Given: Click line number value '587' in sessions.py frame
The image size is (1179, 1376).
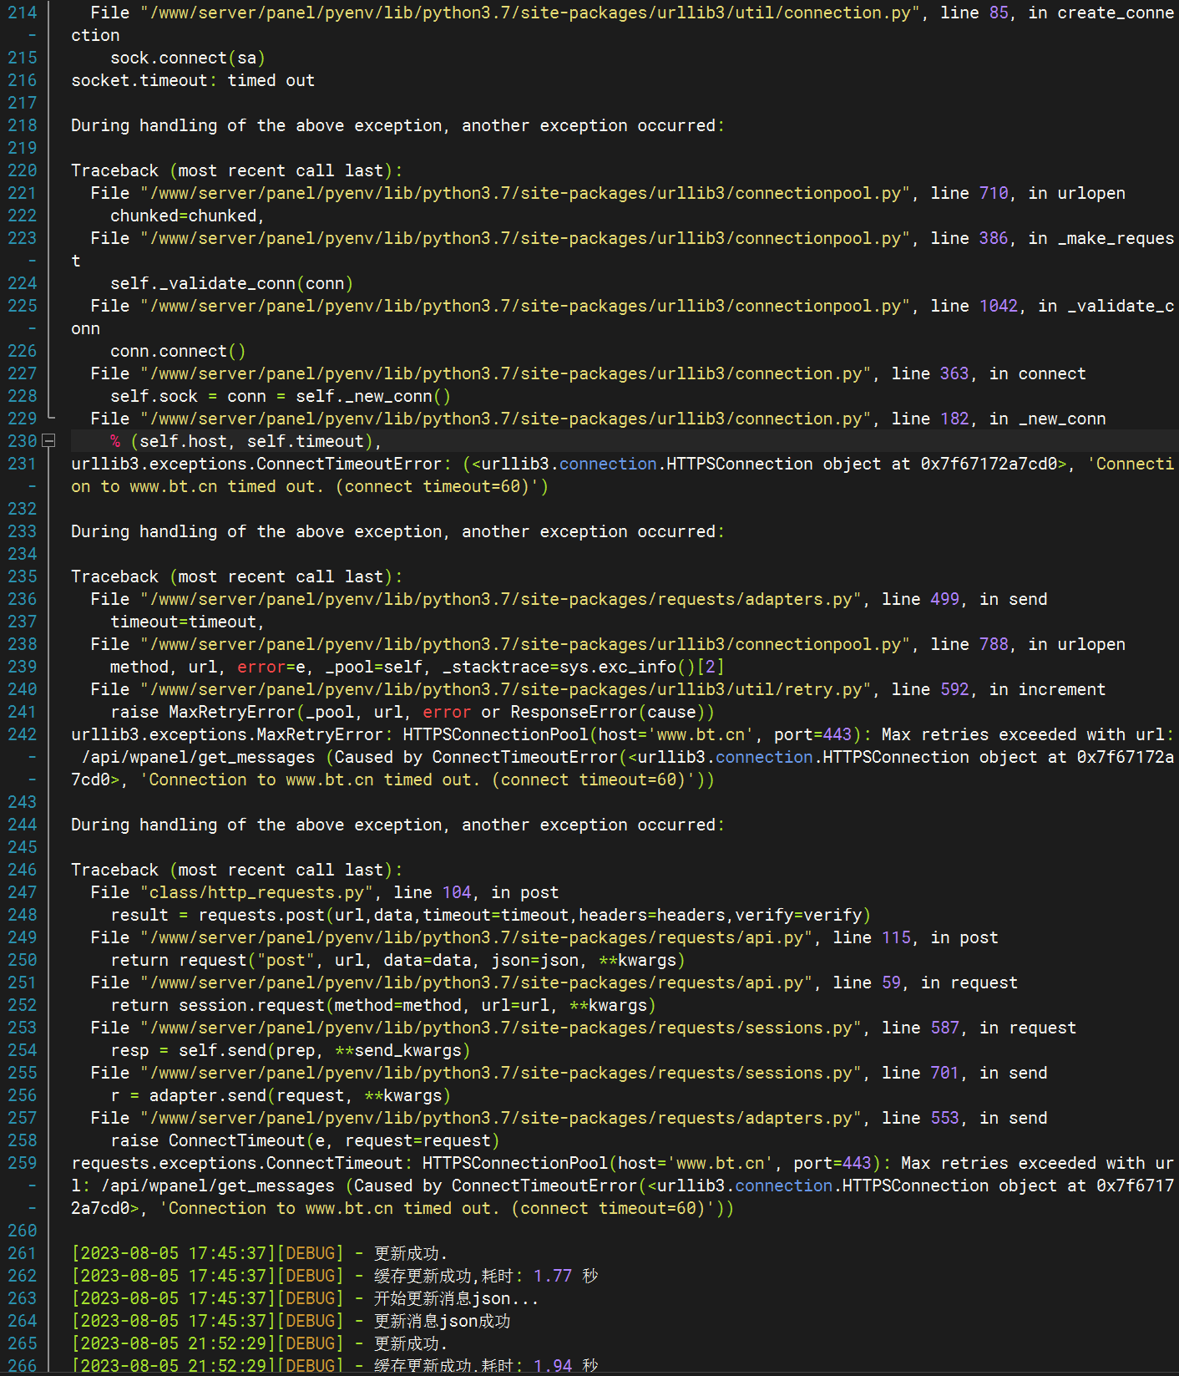Looking at the screenshot, I should (x=944, y=1028).
